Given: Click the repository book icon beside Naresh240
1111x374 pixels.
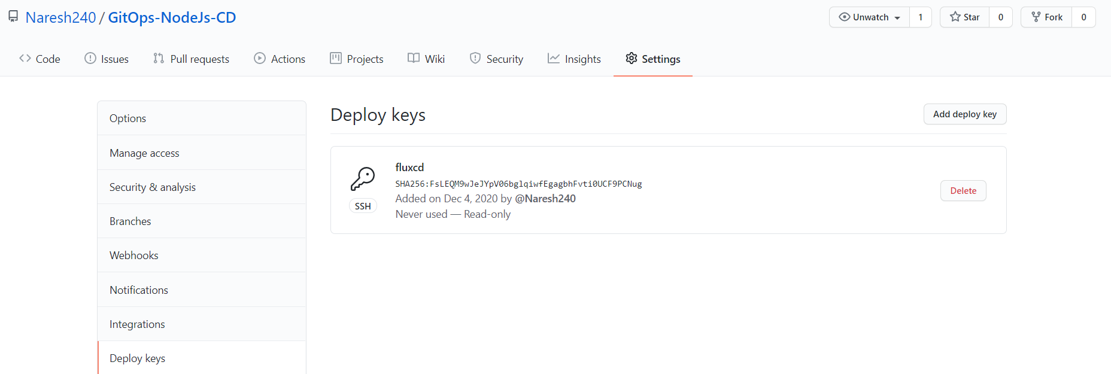Looking at the screenshot, I should (x=13, y=17).
